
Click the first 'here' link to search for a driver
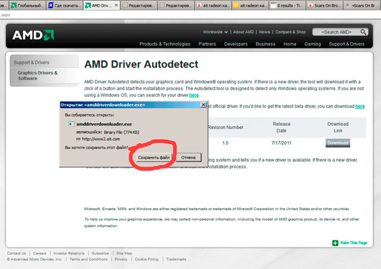pyautogui.click(x=194, y=95)
